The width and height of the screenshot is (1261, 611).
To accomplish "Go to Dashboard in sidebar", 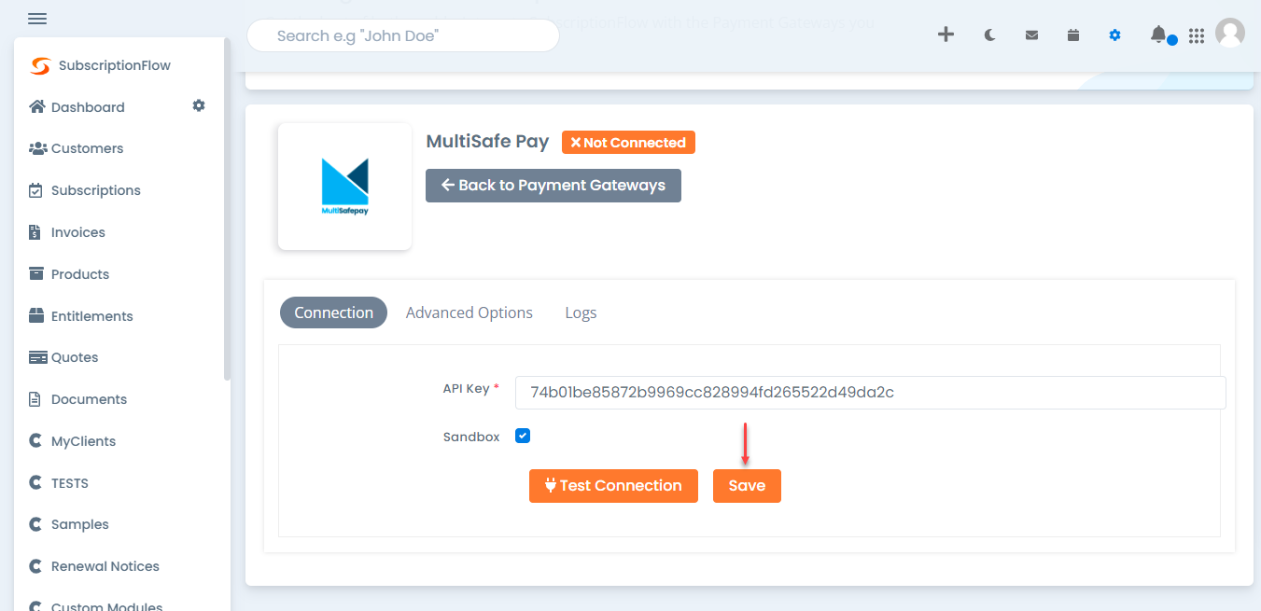I will coord(88,107).
